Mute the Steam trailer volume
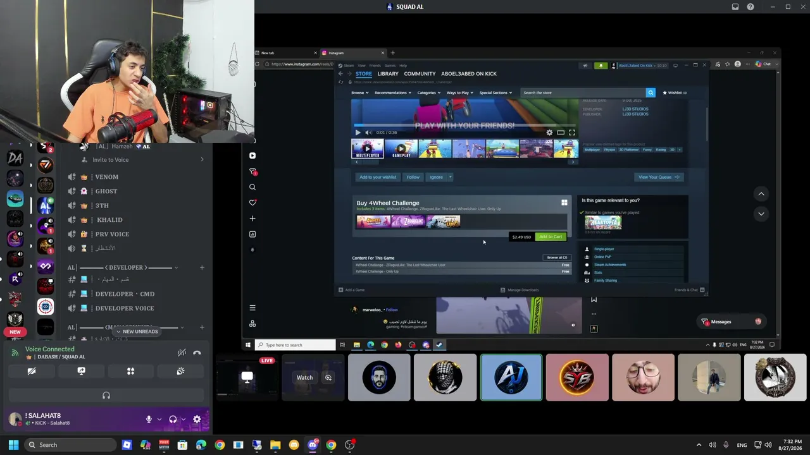This screenshot has height=455, width=810. pyautogui.click(x=368, y=133)
